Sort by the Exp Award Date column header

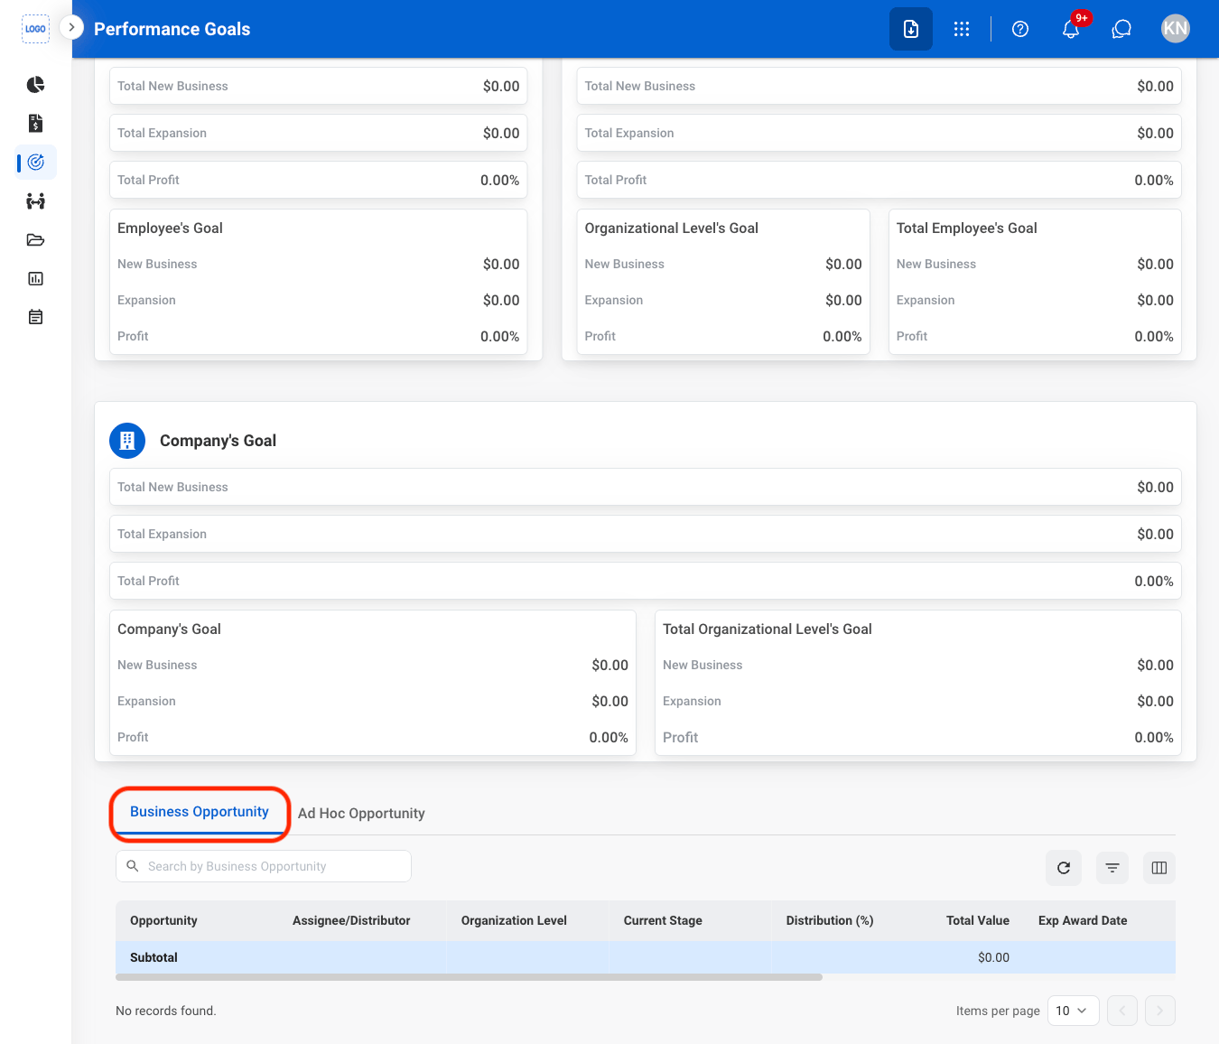coord(1083,920)
